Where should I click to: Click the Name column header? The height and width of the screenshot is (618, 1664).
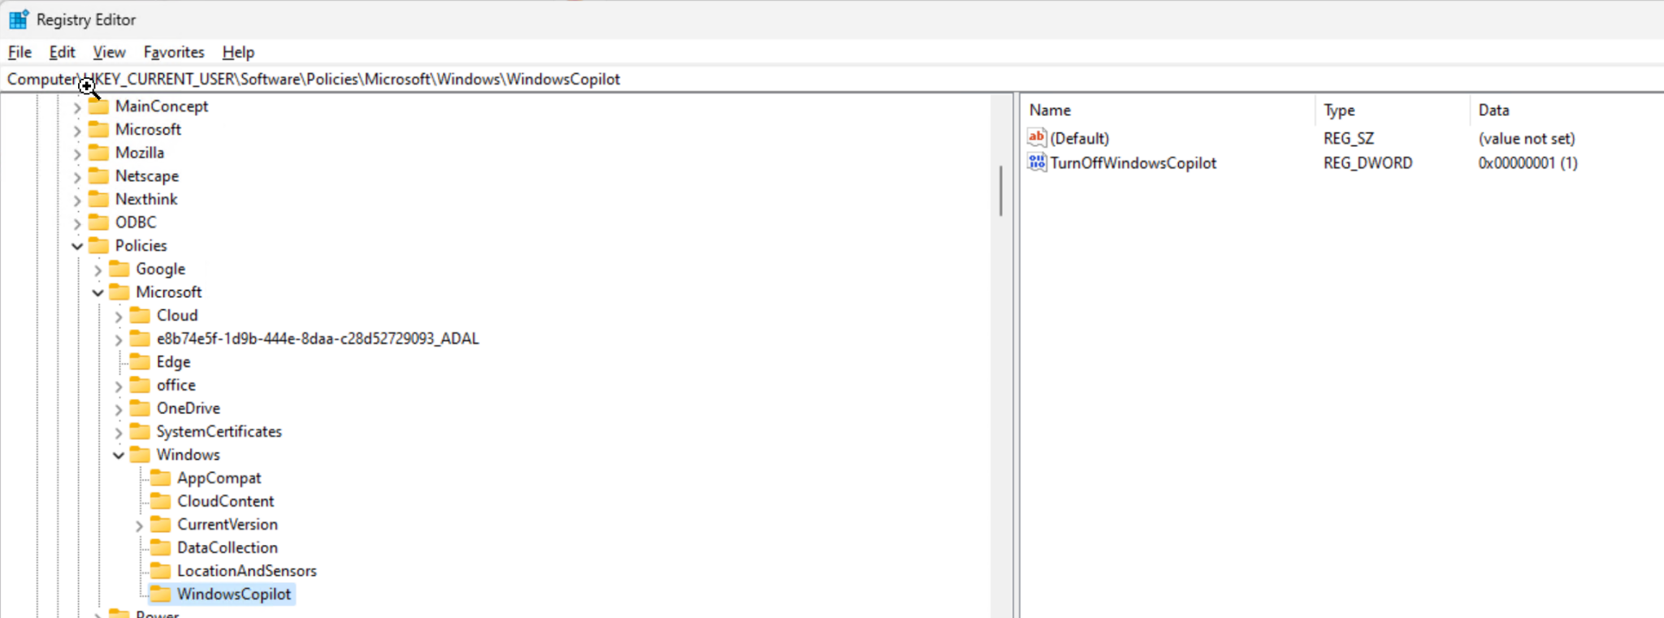point(1168,110)
